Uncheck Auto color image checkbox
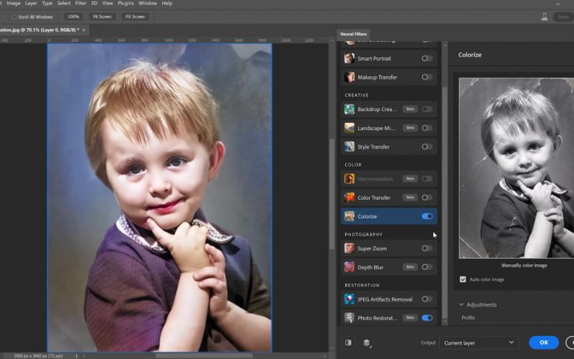Screen dimensions: 574x359 (463, 279)
